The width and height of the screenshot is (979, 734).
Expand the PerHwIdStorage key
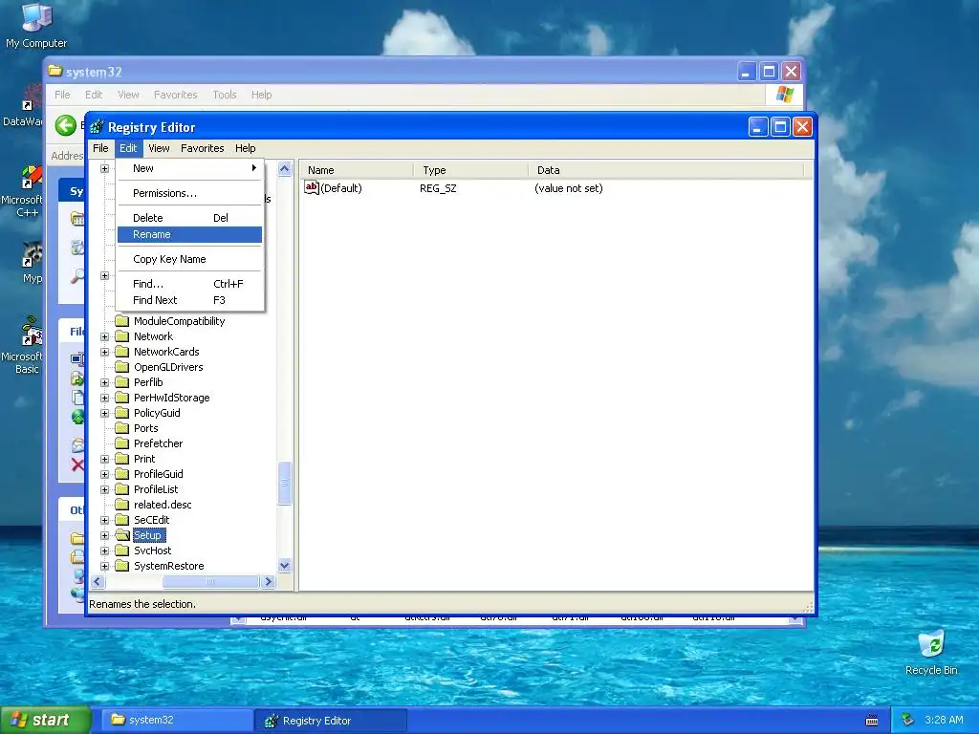point(105,398)
